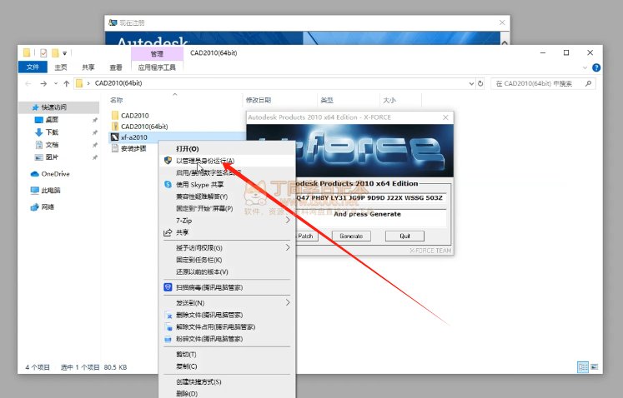
Task: Choose 以管理员身份运行(A)
Action: [x=227, y=161]
